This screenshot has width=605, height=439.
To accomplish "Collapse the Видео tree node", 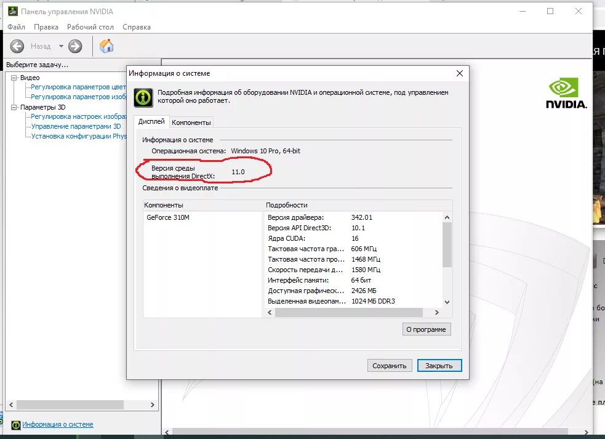I will tap(14, 78).
